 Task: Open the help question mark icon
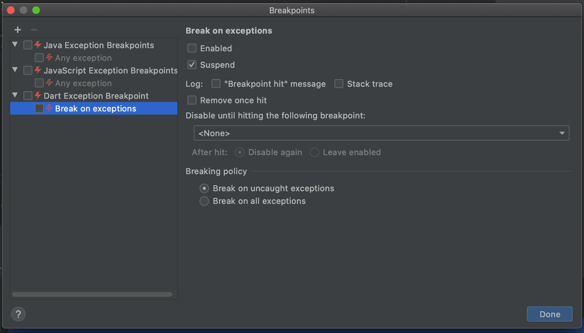point(18,314)
